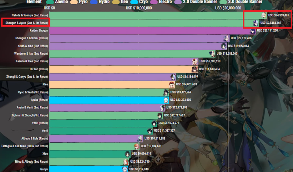Click the Nilou & Albedo bar character icon
293x172 pixels.
pos(126,162)
